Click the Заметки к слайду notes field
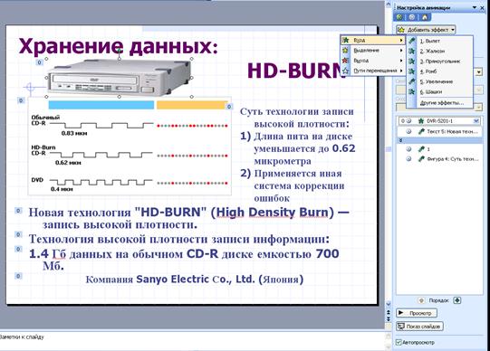490x351 pixels. click(192, 341)
